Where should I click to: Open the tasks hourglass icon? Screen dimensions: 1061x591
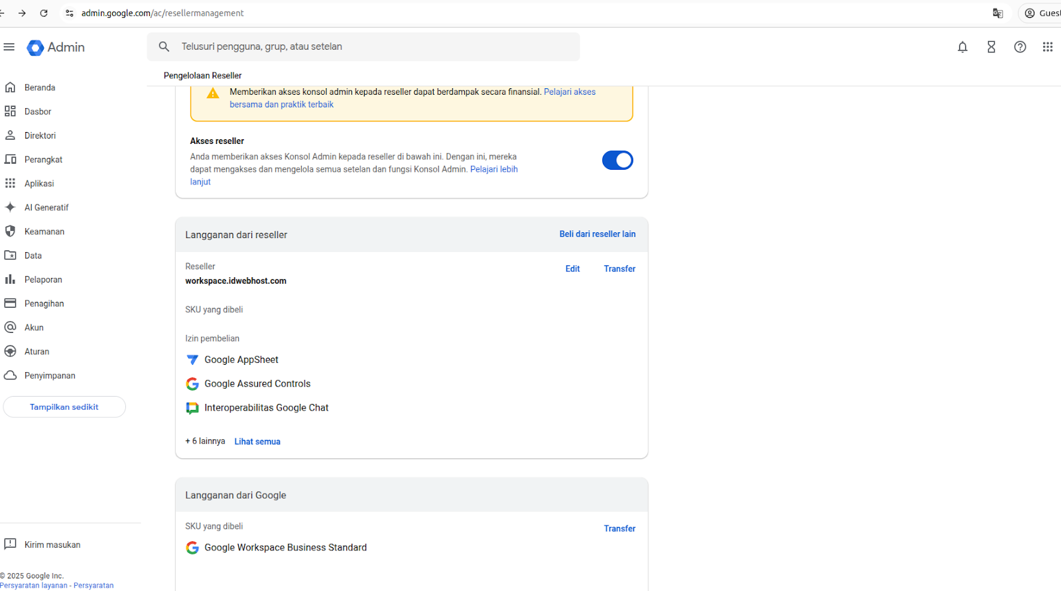[991, 47]
